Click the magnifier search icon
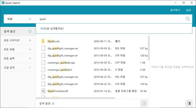Viewport: 196px width, 108px height. coord(188,19)
